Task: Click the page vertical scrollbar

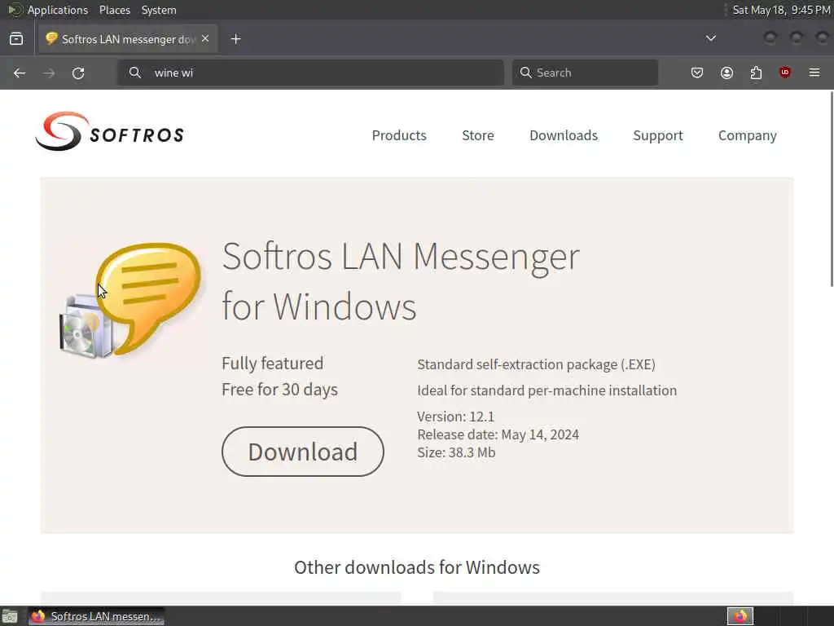Action: pyautogui.click(x=832, y=189)
